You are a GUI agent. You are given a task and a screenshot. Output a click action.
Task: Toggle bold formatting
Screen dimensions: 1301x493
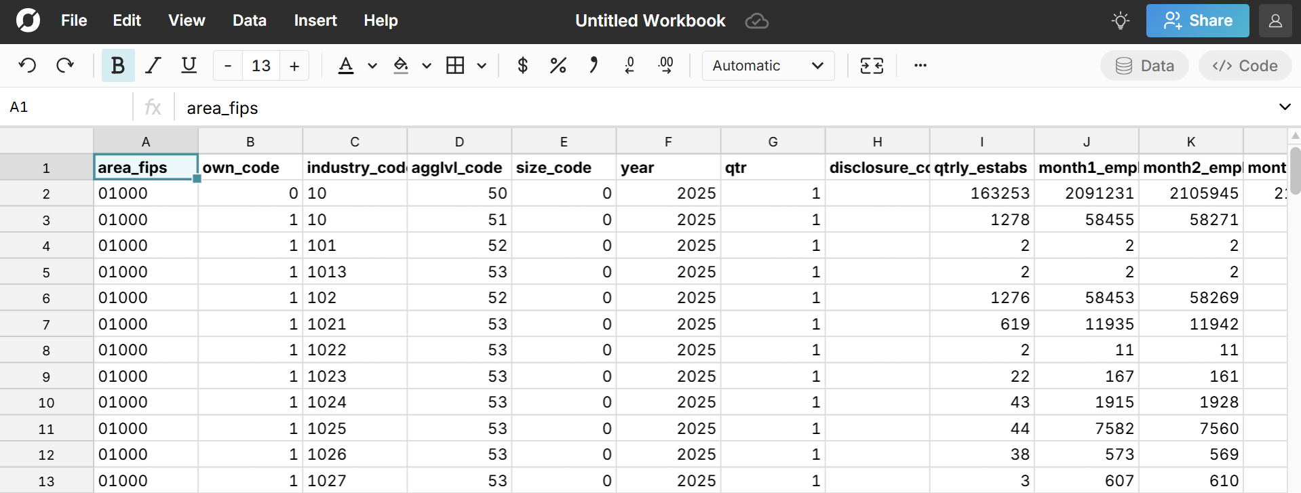pyautogui.click(x=117, y=66)
